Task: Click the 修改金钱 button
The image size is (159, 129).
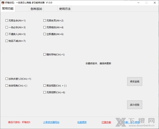Action: (x=135, y=81)
